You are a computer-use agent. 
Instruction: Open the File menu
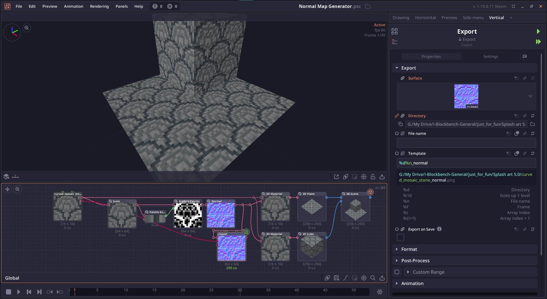click(19, 6)
